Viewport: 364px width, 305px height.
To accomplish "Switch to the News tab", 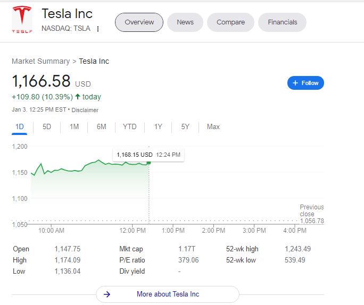I will (x=185, y=22).
